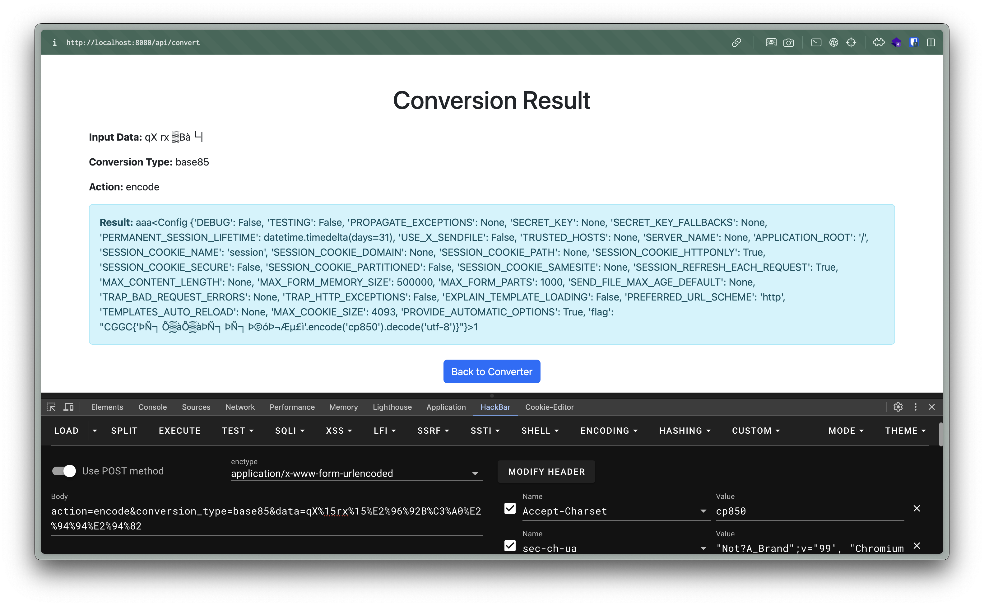Click the Back to Converter button
This screenshot has width=984, height=606.
point(492,371)
